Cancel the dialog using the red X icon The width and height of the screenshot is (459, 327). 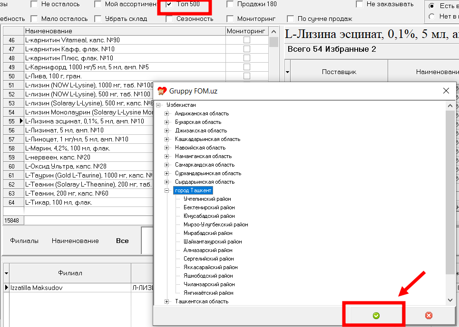pos(428,315)
